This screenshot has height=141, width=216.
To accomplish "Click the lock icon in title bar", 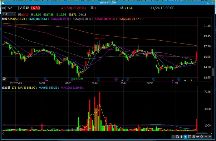I will pos(3,3).
